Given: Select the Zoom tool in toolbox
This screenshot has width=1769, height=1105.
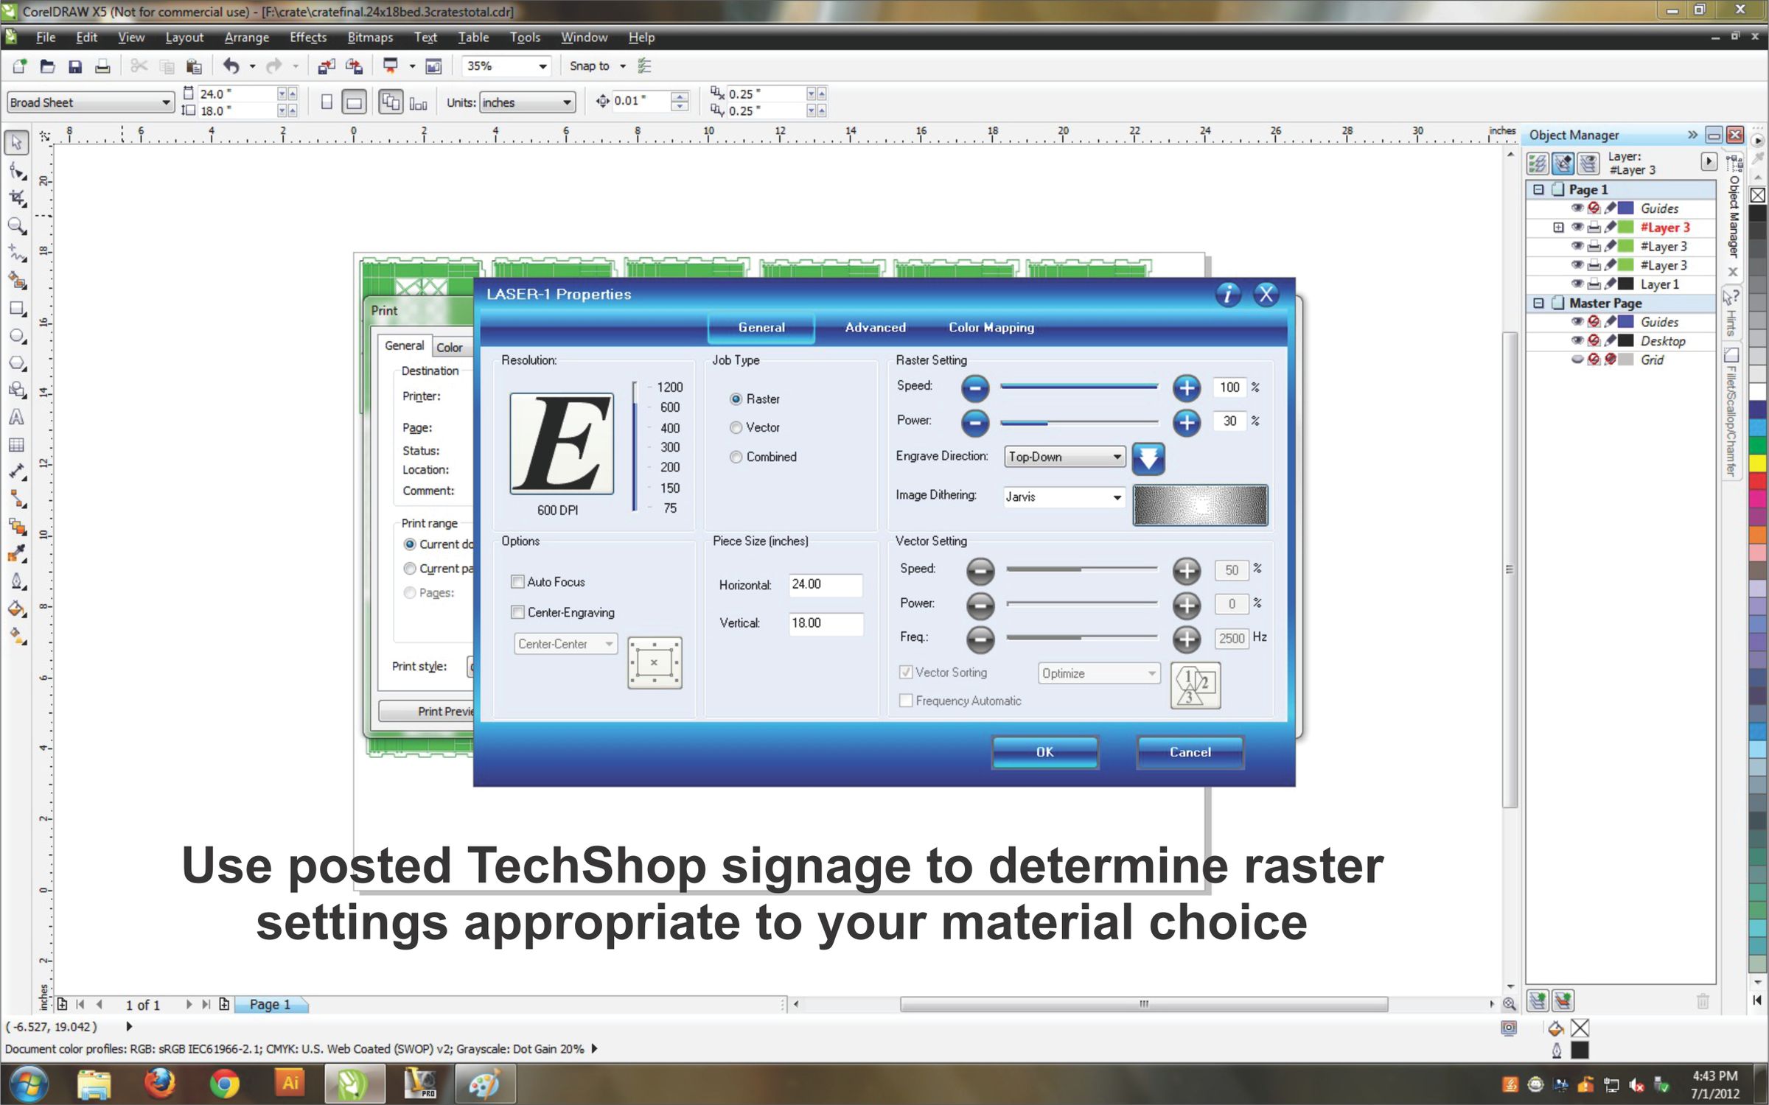Looking at the screenshot, I should (x=16, y=226).
